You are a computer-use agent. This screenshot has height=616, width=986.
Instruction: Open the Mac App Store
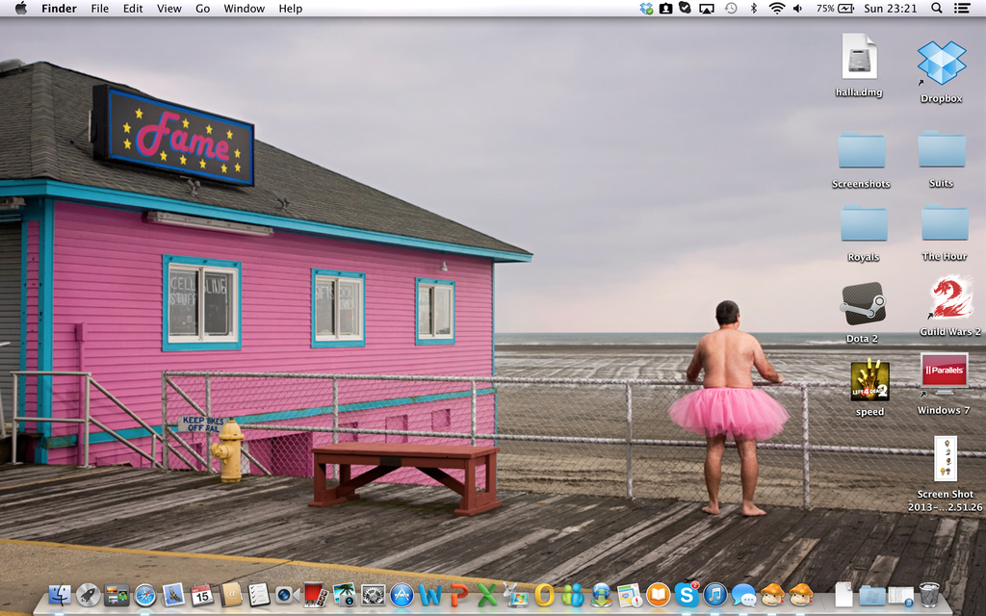pos(402,595)
